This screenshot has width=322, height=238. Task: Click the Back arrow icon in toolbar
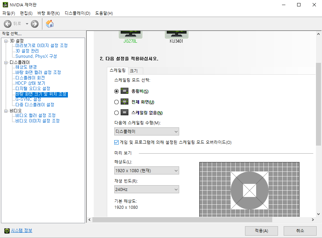[8, 24]
